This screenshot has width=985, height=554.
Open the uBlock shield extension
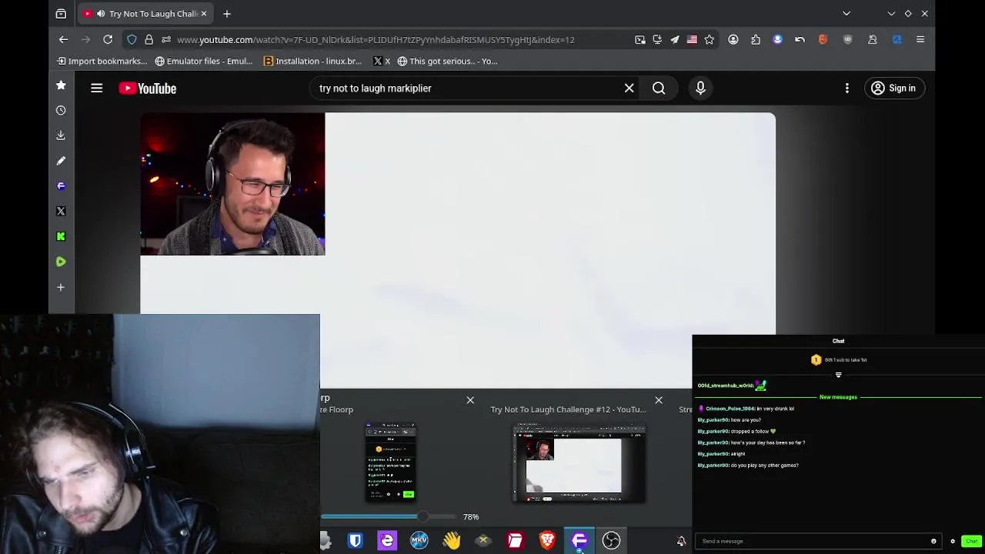(x=848, y=39)
